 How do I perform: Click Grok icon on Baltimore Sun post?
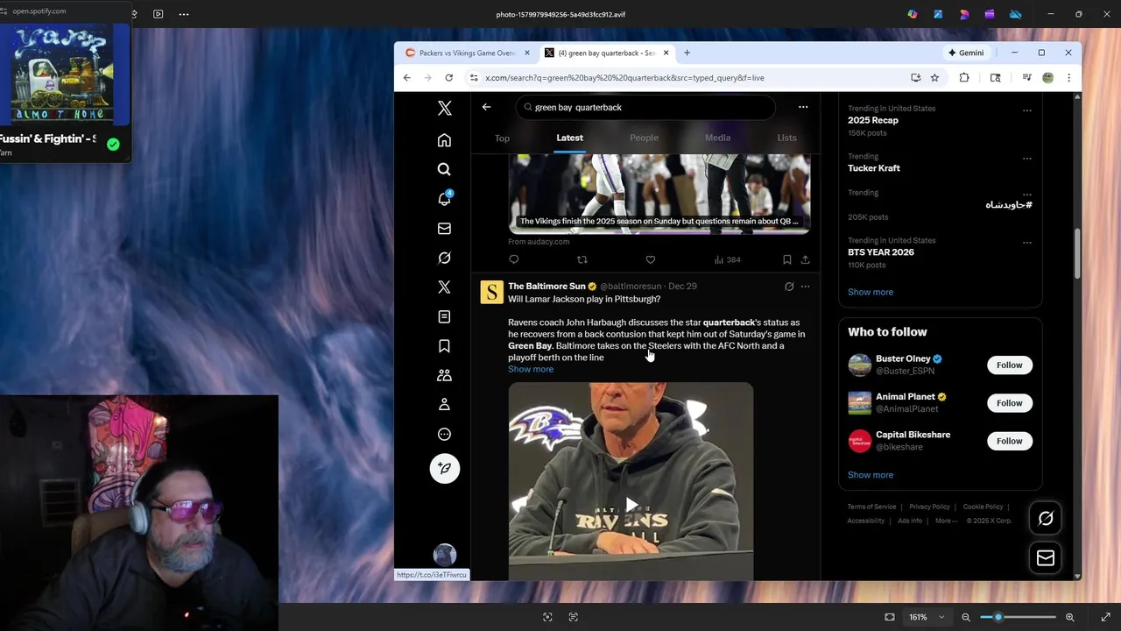coord(789,287)
